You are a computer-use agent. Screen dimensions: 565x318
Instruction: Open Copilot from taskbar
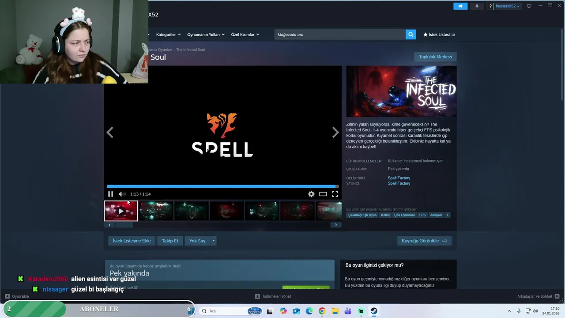(x=283, y=311)
